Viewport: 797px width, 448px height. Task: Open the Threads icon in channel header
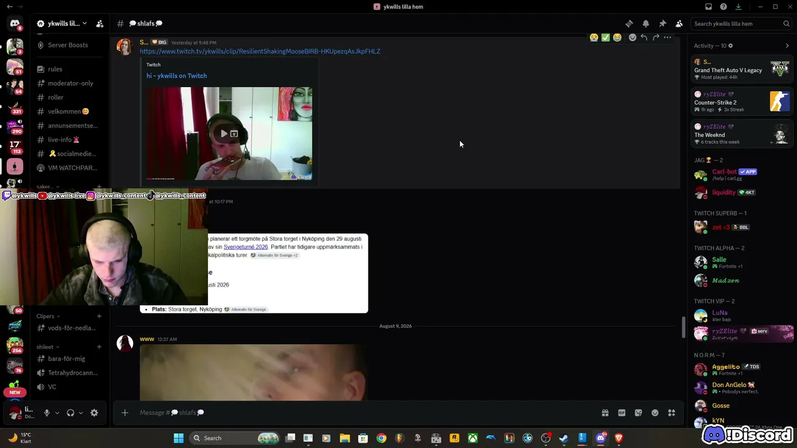(629, 24)
